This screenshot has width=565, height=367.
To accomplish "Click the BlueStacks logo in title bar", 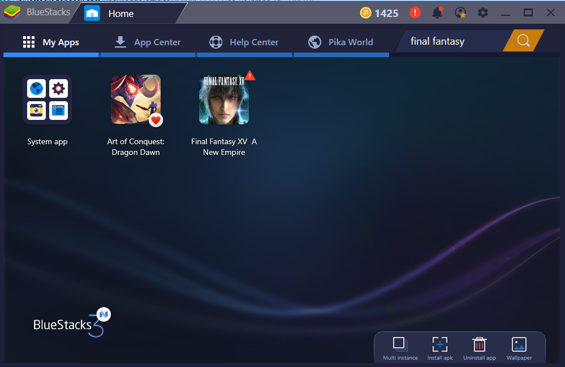I will (12, 12).
